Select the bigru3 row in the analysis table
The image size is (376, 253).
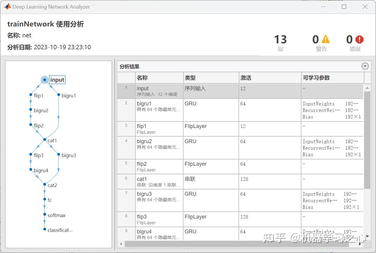(x=208, y=200)
